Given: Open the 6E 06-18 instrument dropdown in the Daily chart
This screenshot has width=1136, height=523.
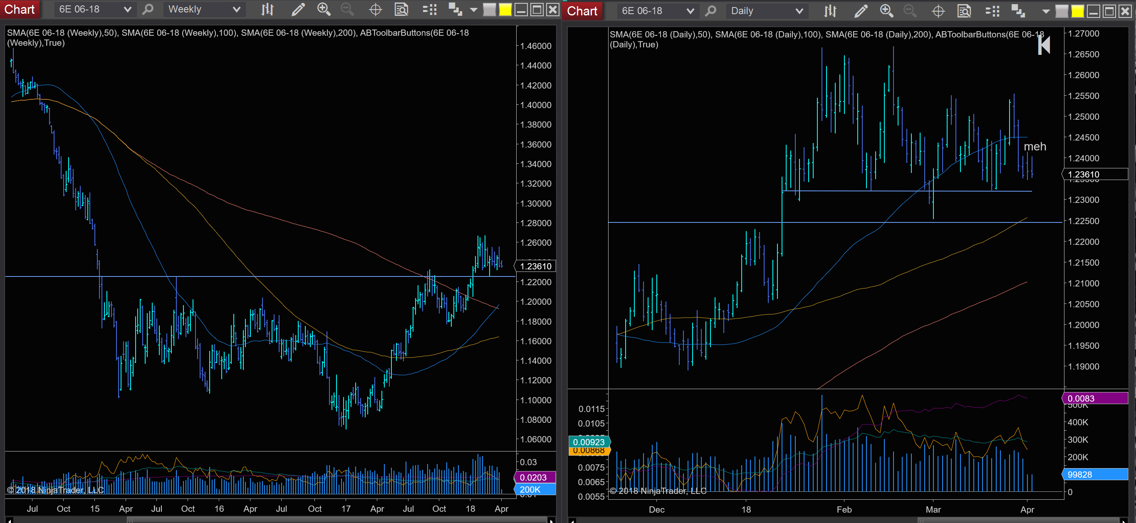Looking at the screenshot, I should [658, 11].
